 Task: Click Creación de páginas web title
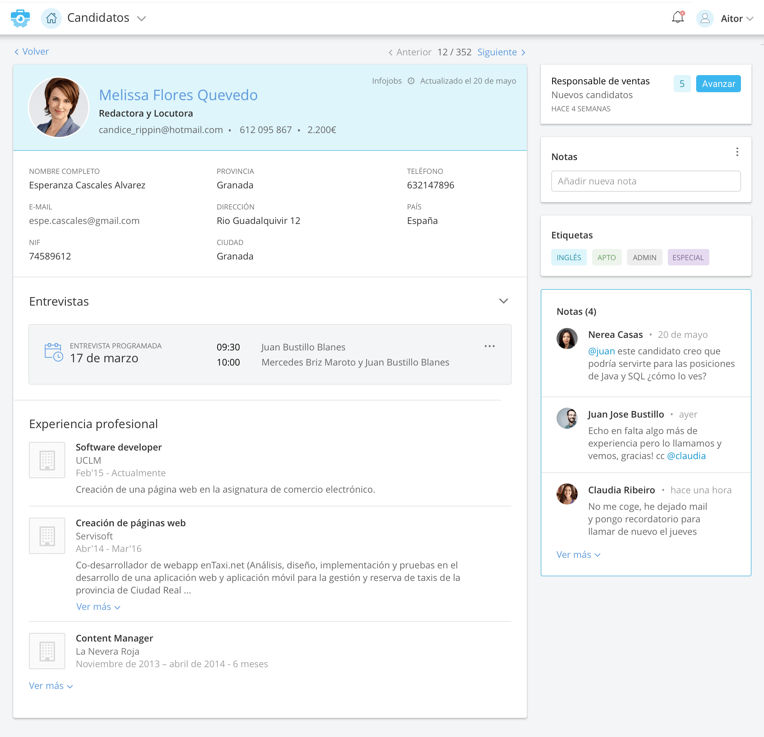pos(131,523)
